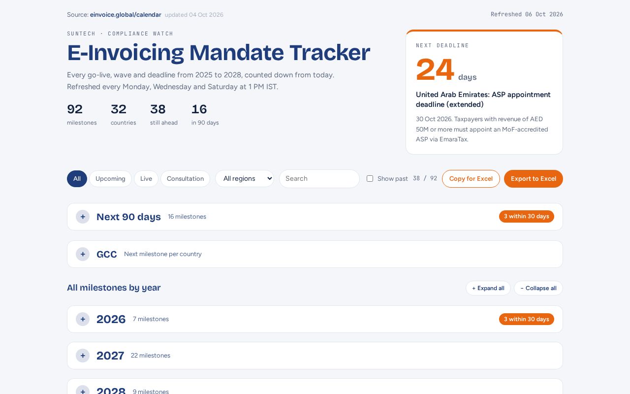Open the All regions dropdown
The image size is (630, 394).
[245, 178]
